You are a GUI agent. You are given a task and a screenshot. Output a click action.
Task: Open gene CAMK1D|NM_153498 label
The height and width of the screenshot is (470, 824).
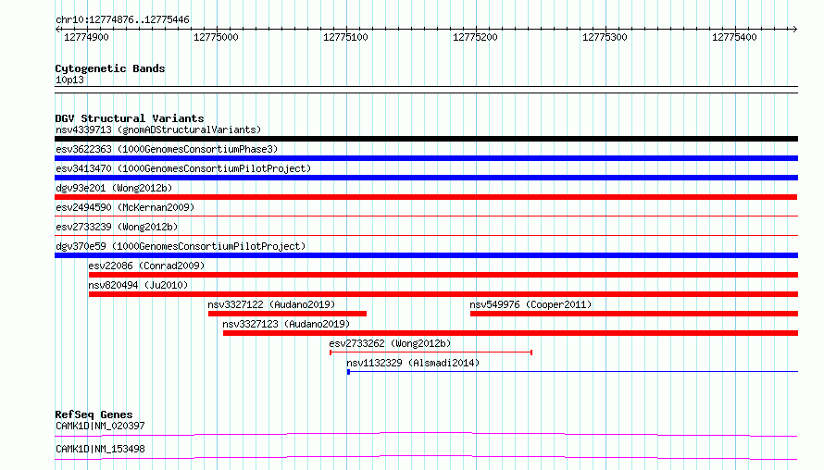tap(100, 449)
